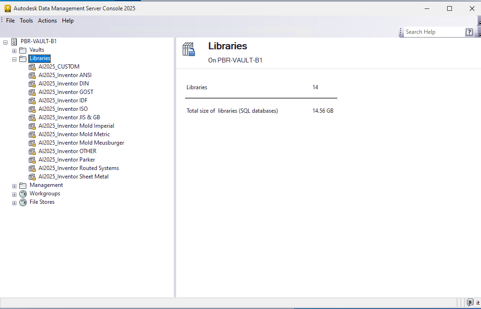Click the AI2025_Inventor Parker library icon
Screen dimensions: 481x309
coord(32,160)
